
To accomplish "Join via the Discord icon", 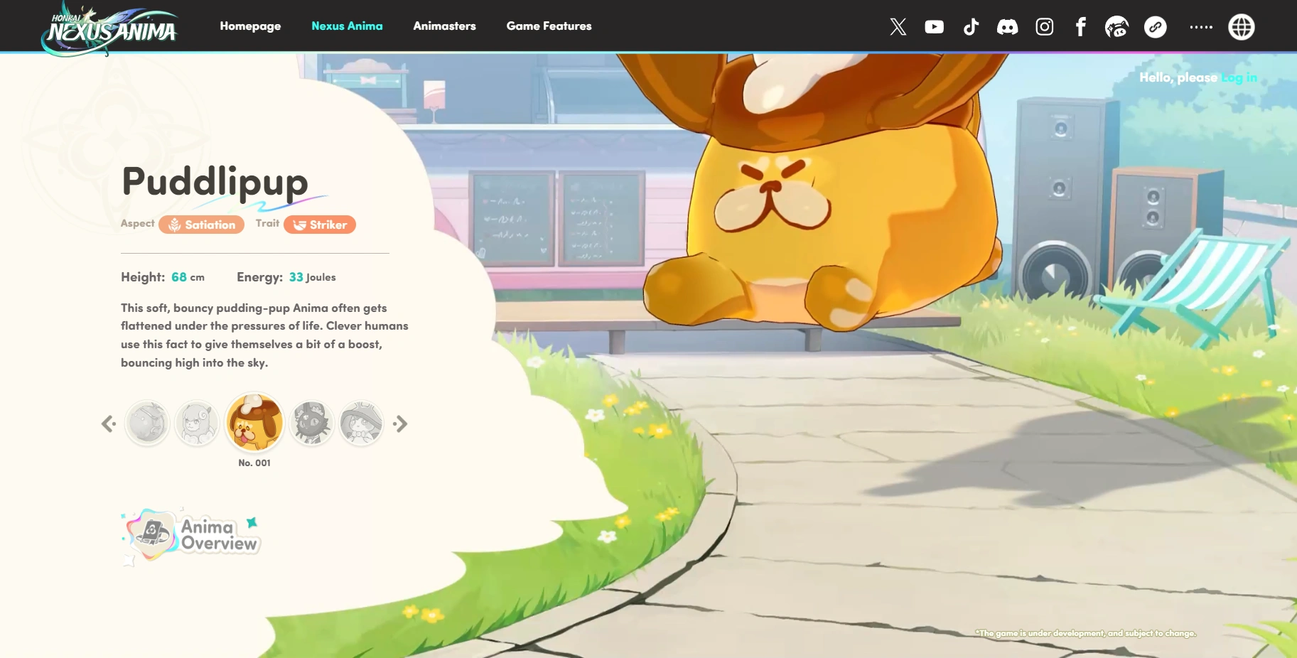I will 1007,27.
